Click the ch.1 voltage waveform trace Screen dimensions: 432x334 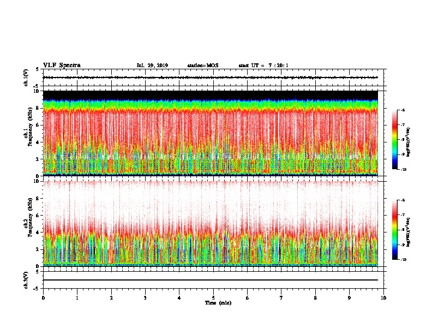point(211,77)
